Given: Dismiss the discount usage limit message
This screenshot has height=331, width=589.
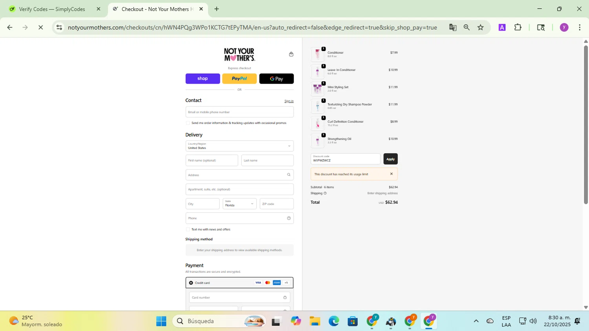Looking at the screenshot, I should [391, 174].
